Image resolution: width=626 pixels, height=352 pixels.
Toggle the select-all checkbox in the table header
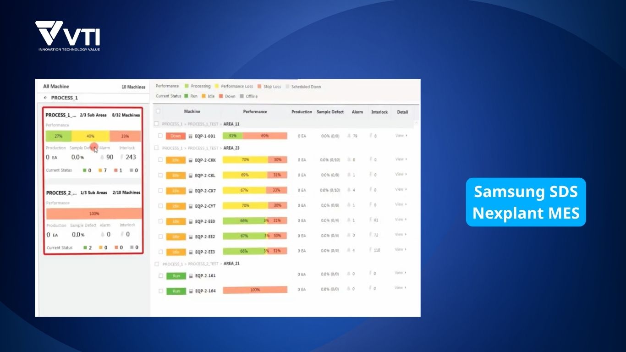(x=158, y=111)
